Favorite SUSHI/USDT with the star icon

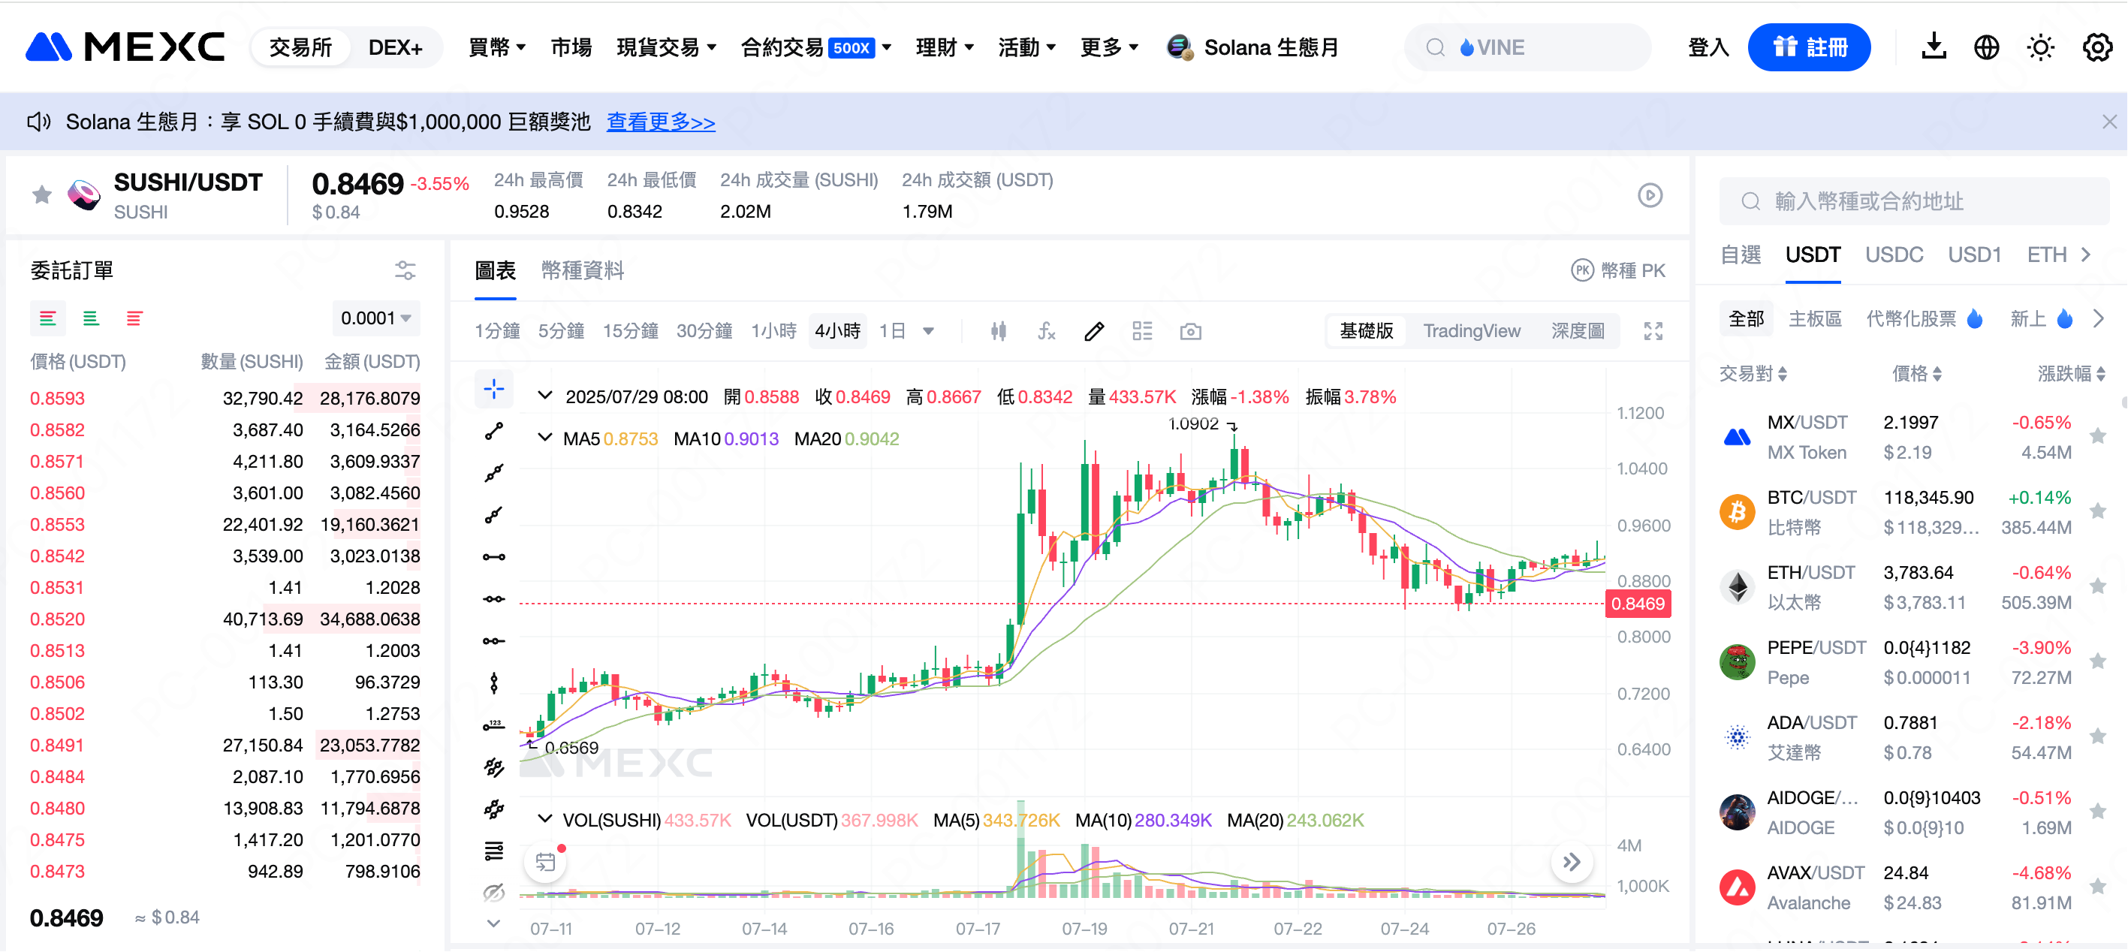tap(42, 195)
